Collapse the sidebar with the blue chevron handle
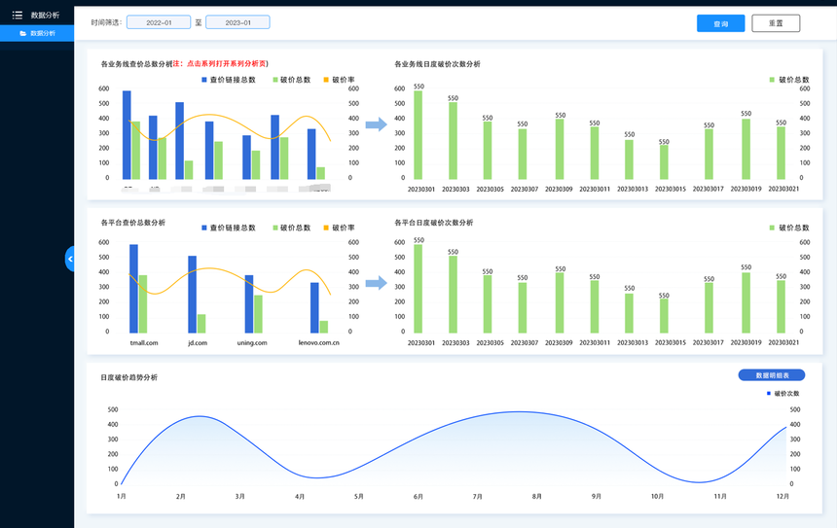 [70, 259]
